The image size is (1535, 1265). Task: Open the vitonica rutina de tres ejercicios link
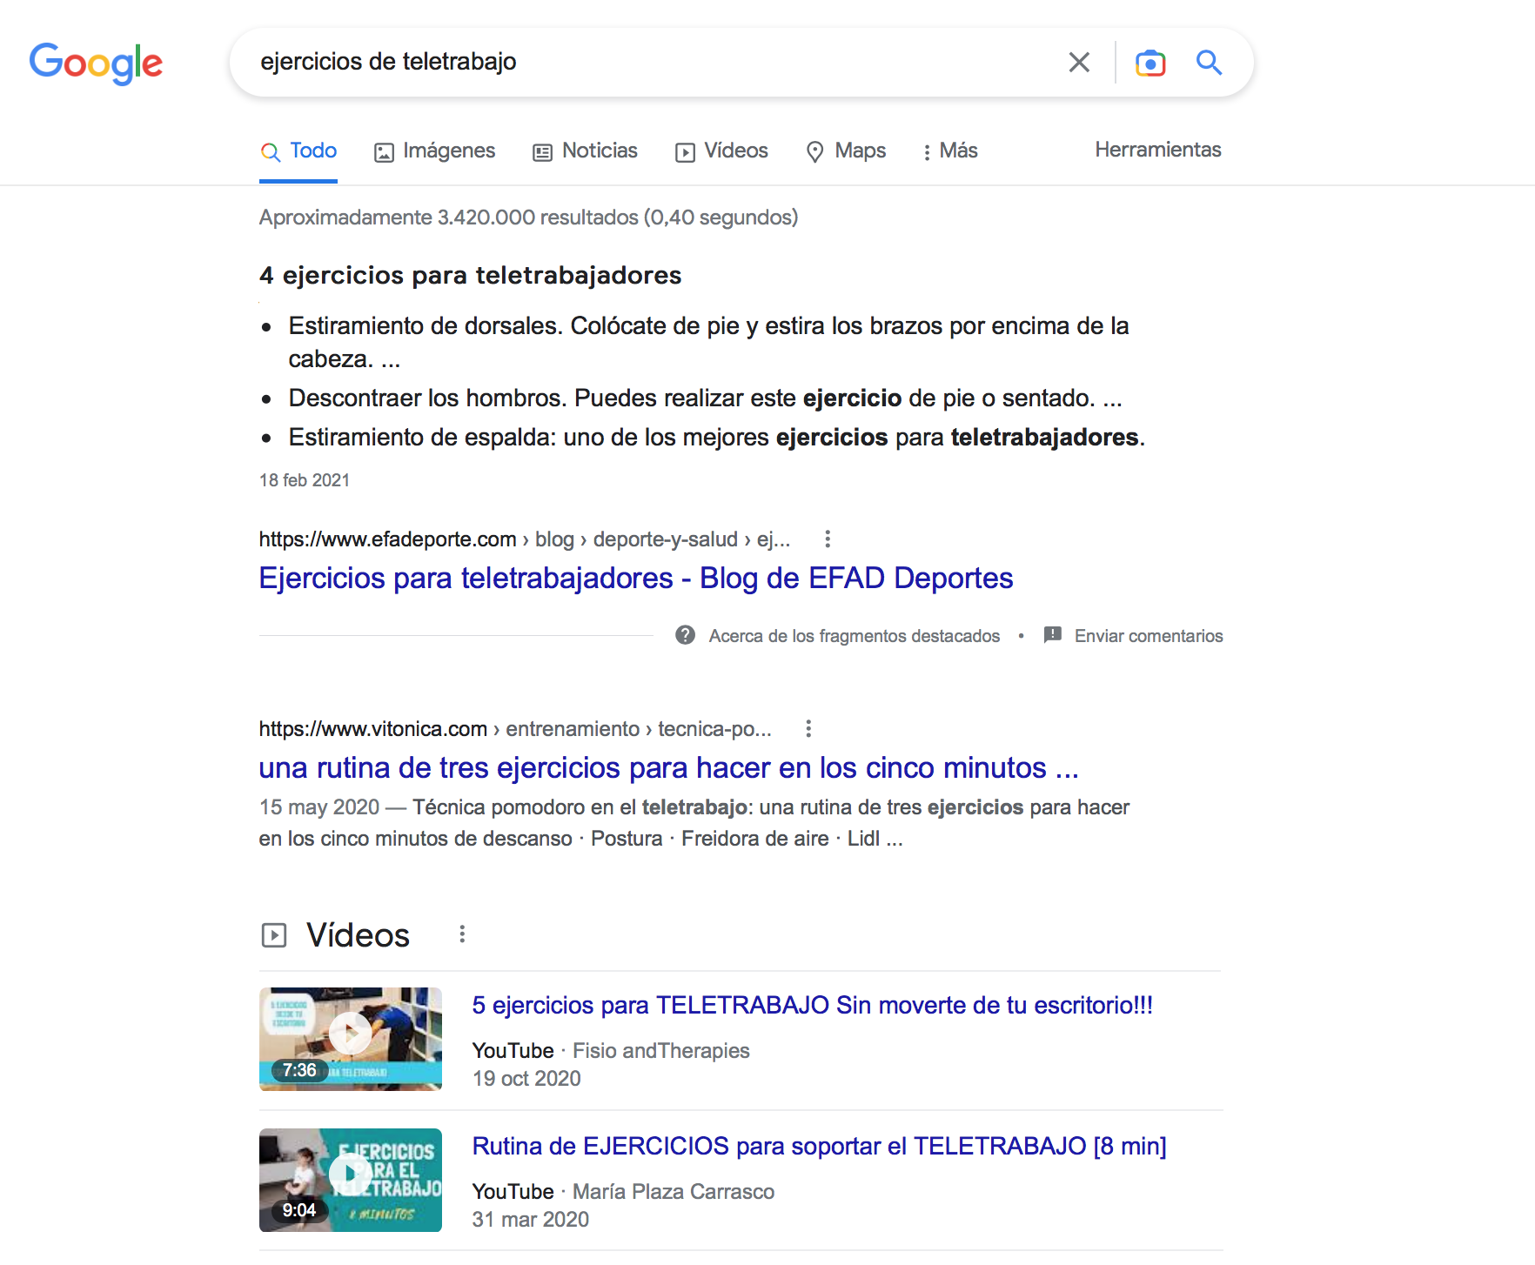[x=667, y=768]
